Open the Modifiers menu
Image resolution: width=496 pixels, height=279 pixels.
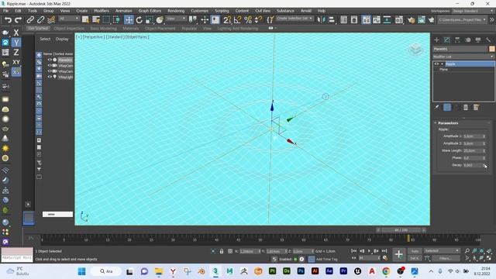click(102, 11)
